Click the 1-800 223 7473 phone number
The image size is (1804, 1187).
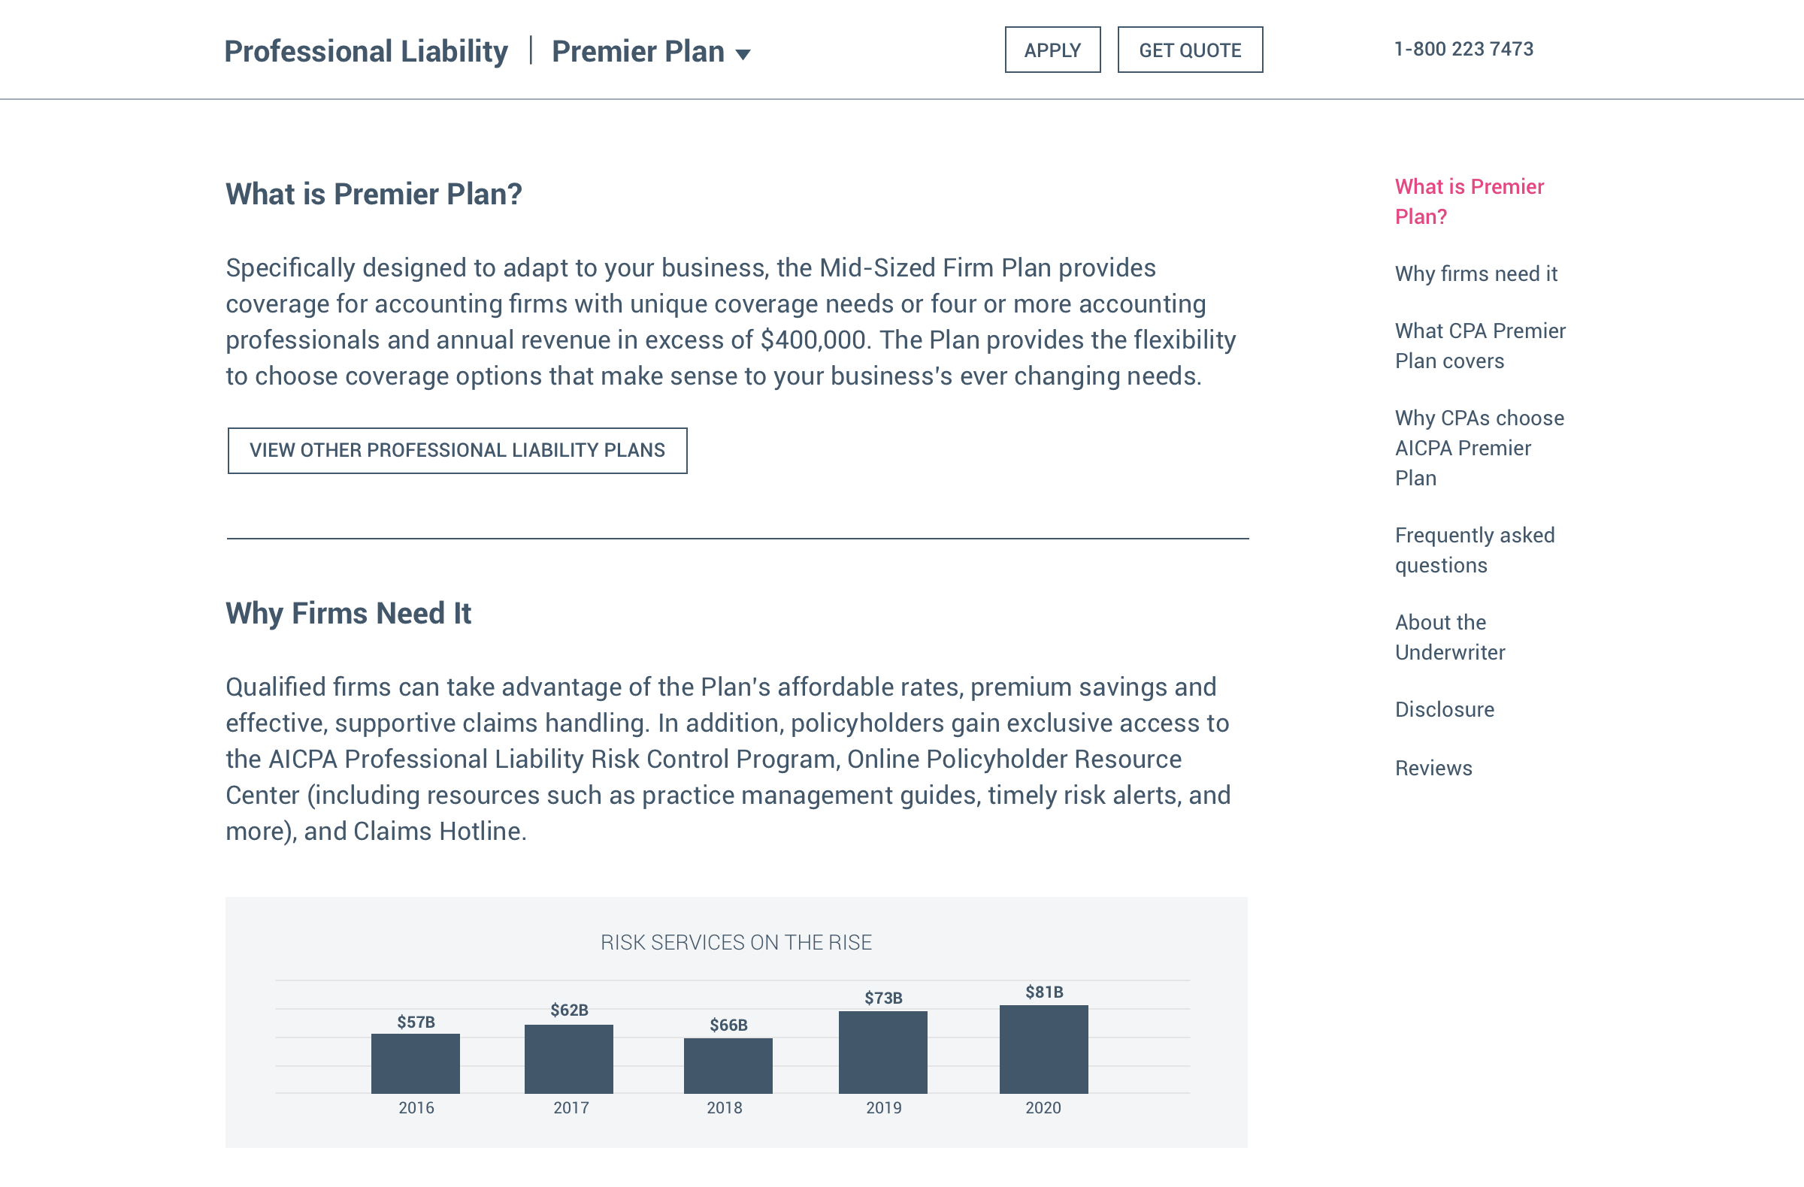1463,50
